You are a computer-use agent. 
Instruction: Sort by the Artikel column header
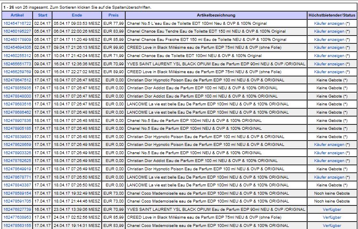pos(17,15)
